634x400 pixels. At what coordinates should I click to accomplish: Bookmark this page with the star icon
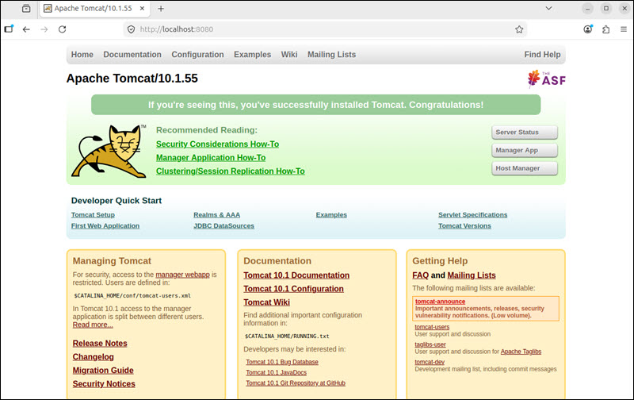519,29
